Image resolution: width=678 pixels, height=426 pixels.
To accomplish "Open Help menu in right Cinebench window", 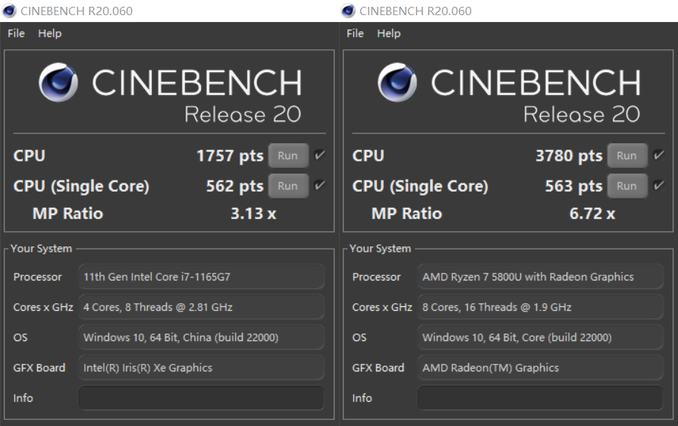I will [x=389, y=33].
